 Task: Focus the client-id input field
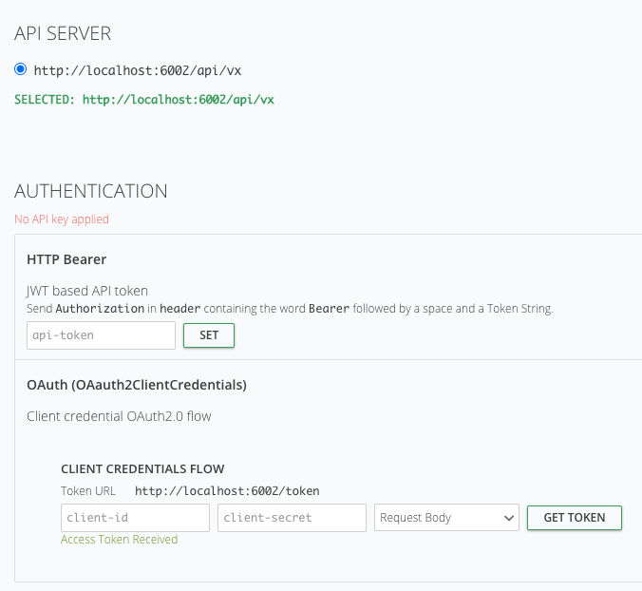pos(135,518)
